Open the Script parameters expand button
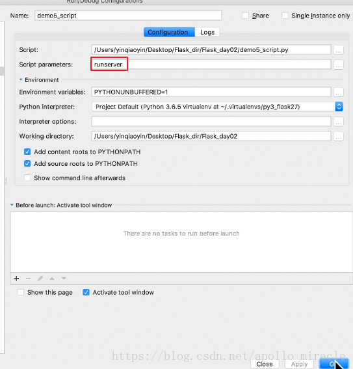This screenshot has height=369, width=353. coord(339,64)
